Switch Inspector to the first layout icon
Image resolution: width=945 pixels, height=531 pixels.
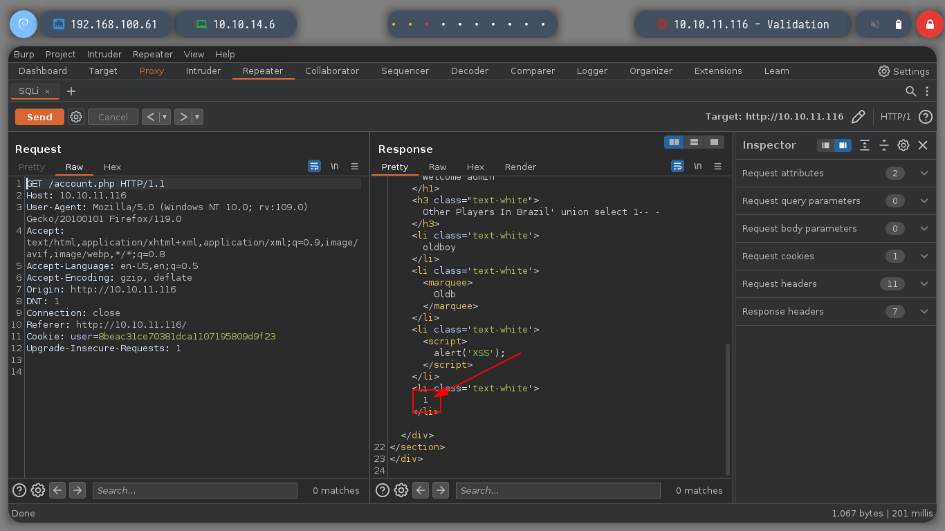click(826, 145)
